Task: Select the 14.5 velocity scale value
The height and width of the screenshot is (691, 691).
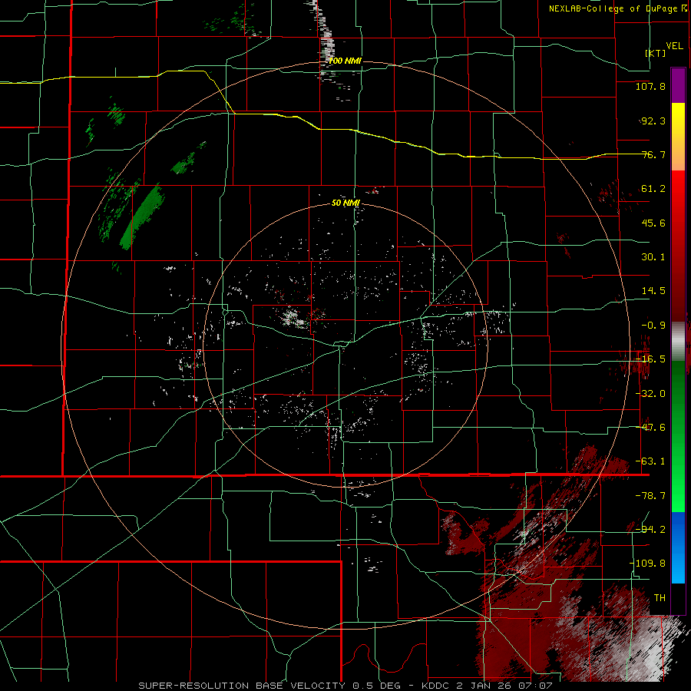Action: coord(653,291)
